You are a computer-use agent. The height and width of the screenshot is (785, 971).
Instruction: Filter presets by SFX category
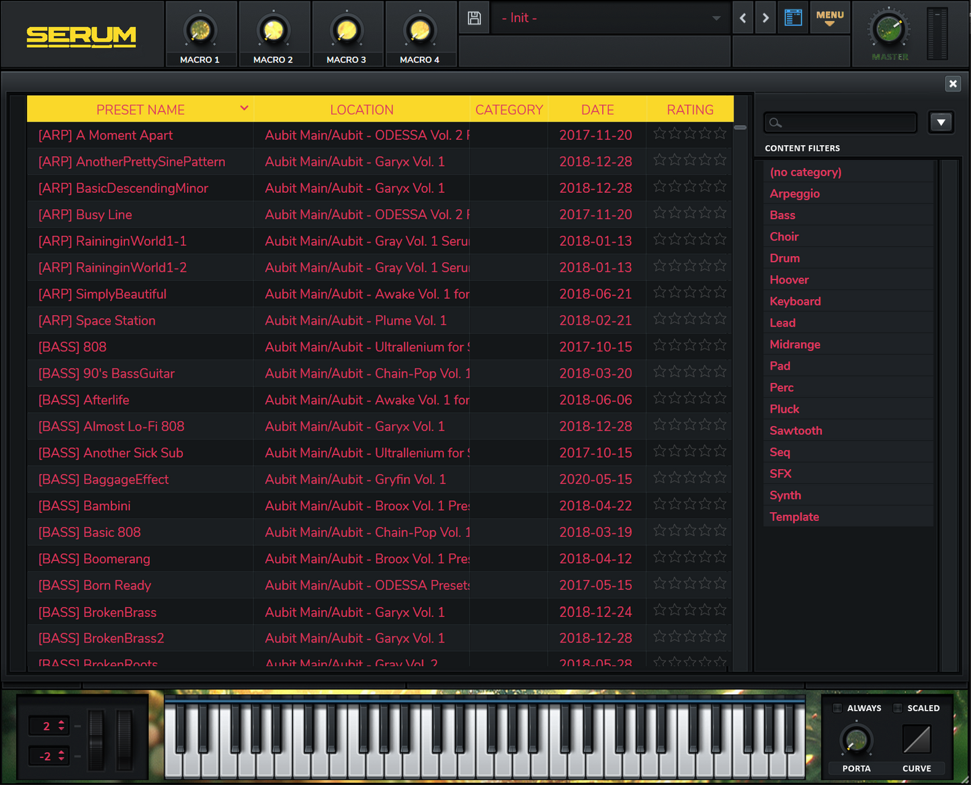pos(848,473)
